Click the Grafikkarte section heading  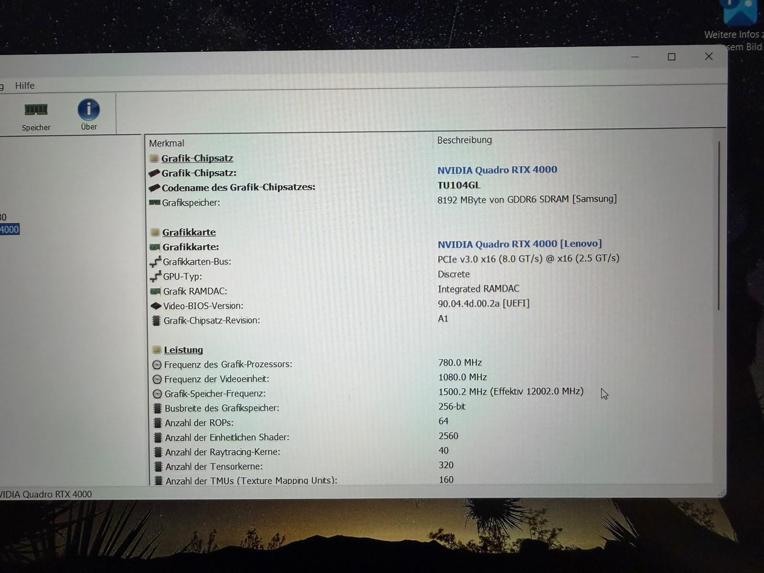(189, 232)
